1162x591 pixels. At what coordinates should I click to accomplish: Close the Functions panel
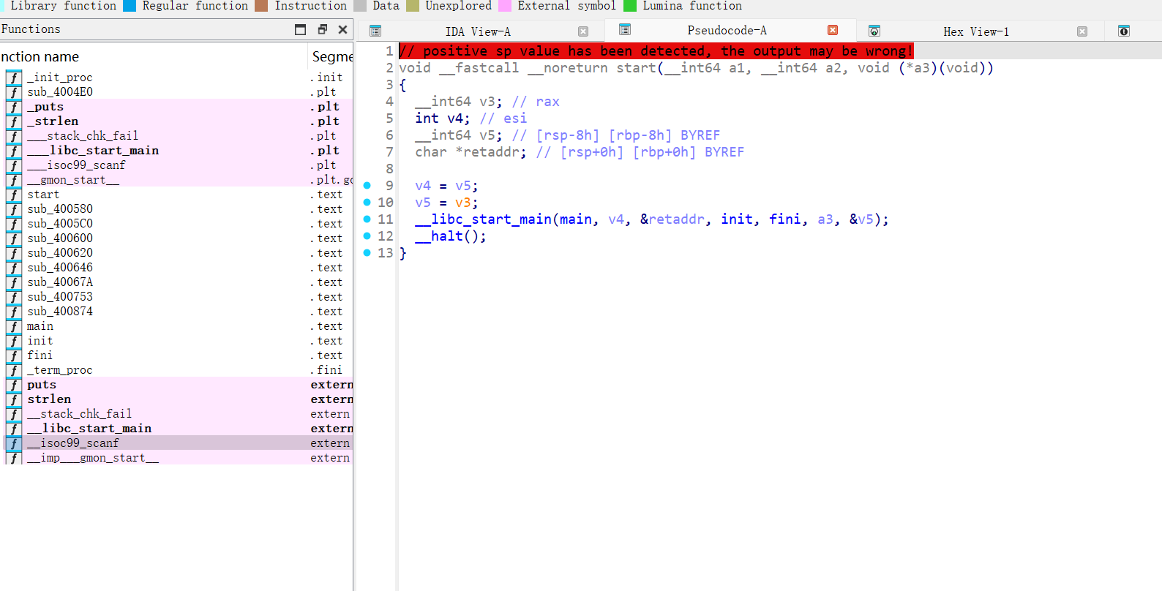(x=342, y=29)
